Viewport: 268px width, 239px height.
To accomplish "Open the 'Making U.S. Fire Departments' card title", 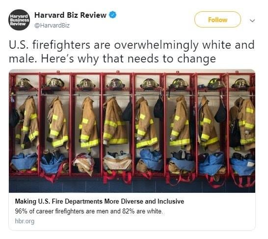I will 100,201.
